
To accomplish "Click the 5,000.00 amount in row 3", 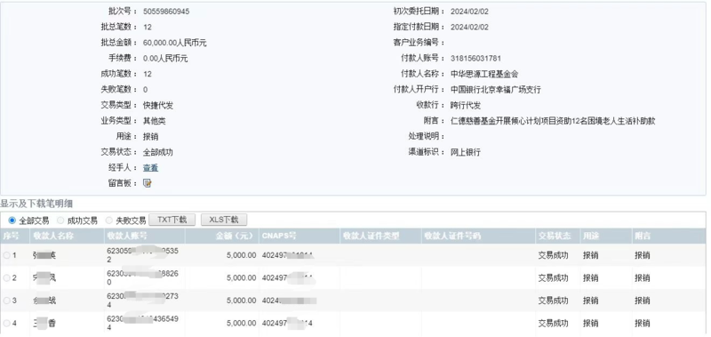I will click(x=241, y=301).
